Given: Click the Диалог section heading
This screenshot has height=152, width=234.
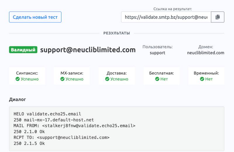Looking at the screenshot, I should 17,100.
